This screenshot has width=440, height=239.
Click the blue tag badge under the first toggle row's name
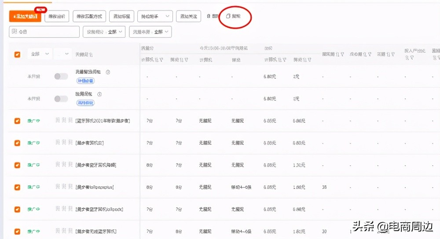[86, 81]
